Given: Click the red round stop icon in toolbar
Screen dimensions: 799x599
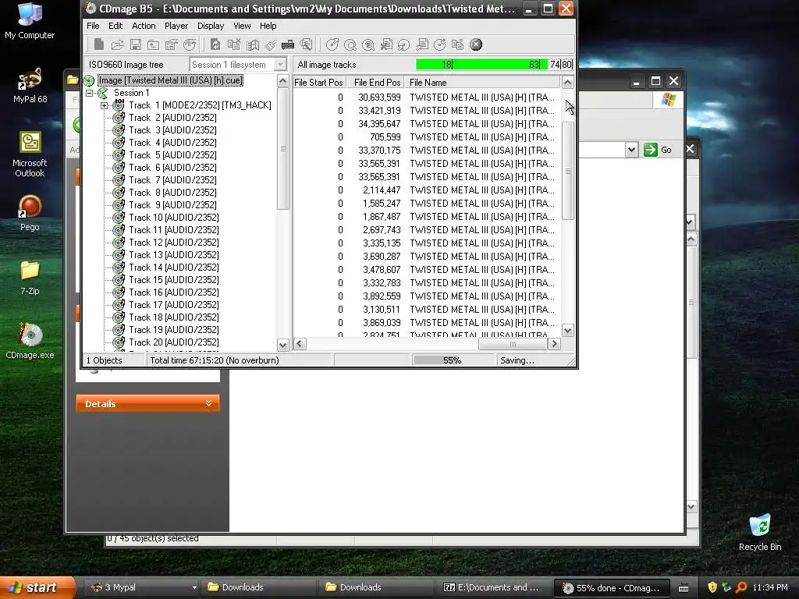Looking at the screenshot, I should 476,44.
